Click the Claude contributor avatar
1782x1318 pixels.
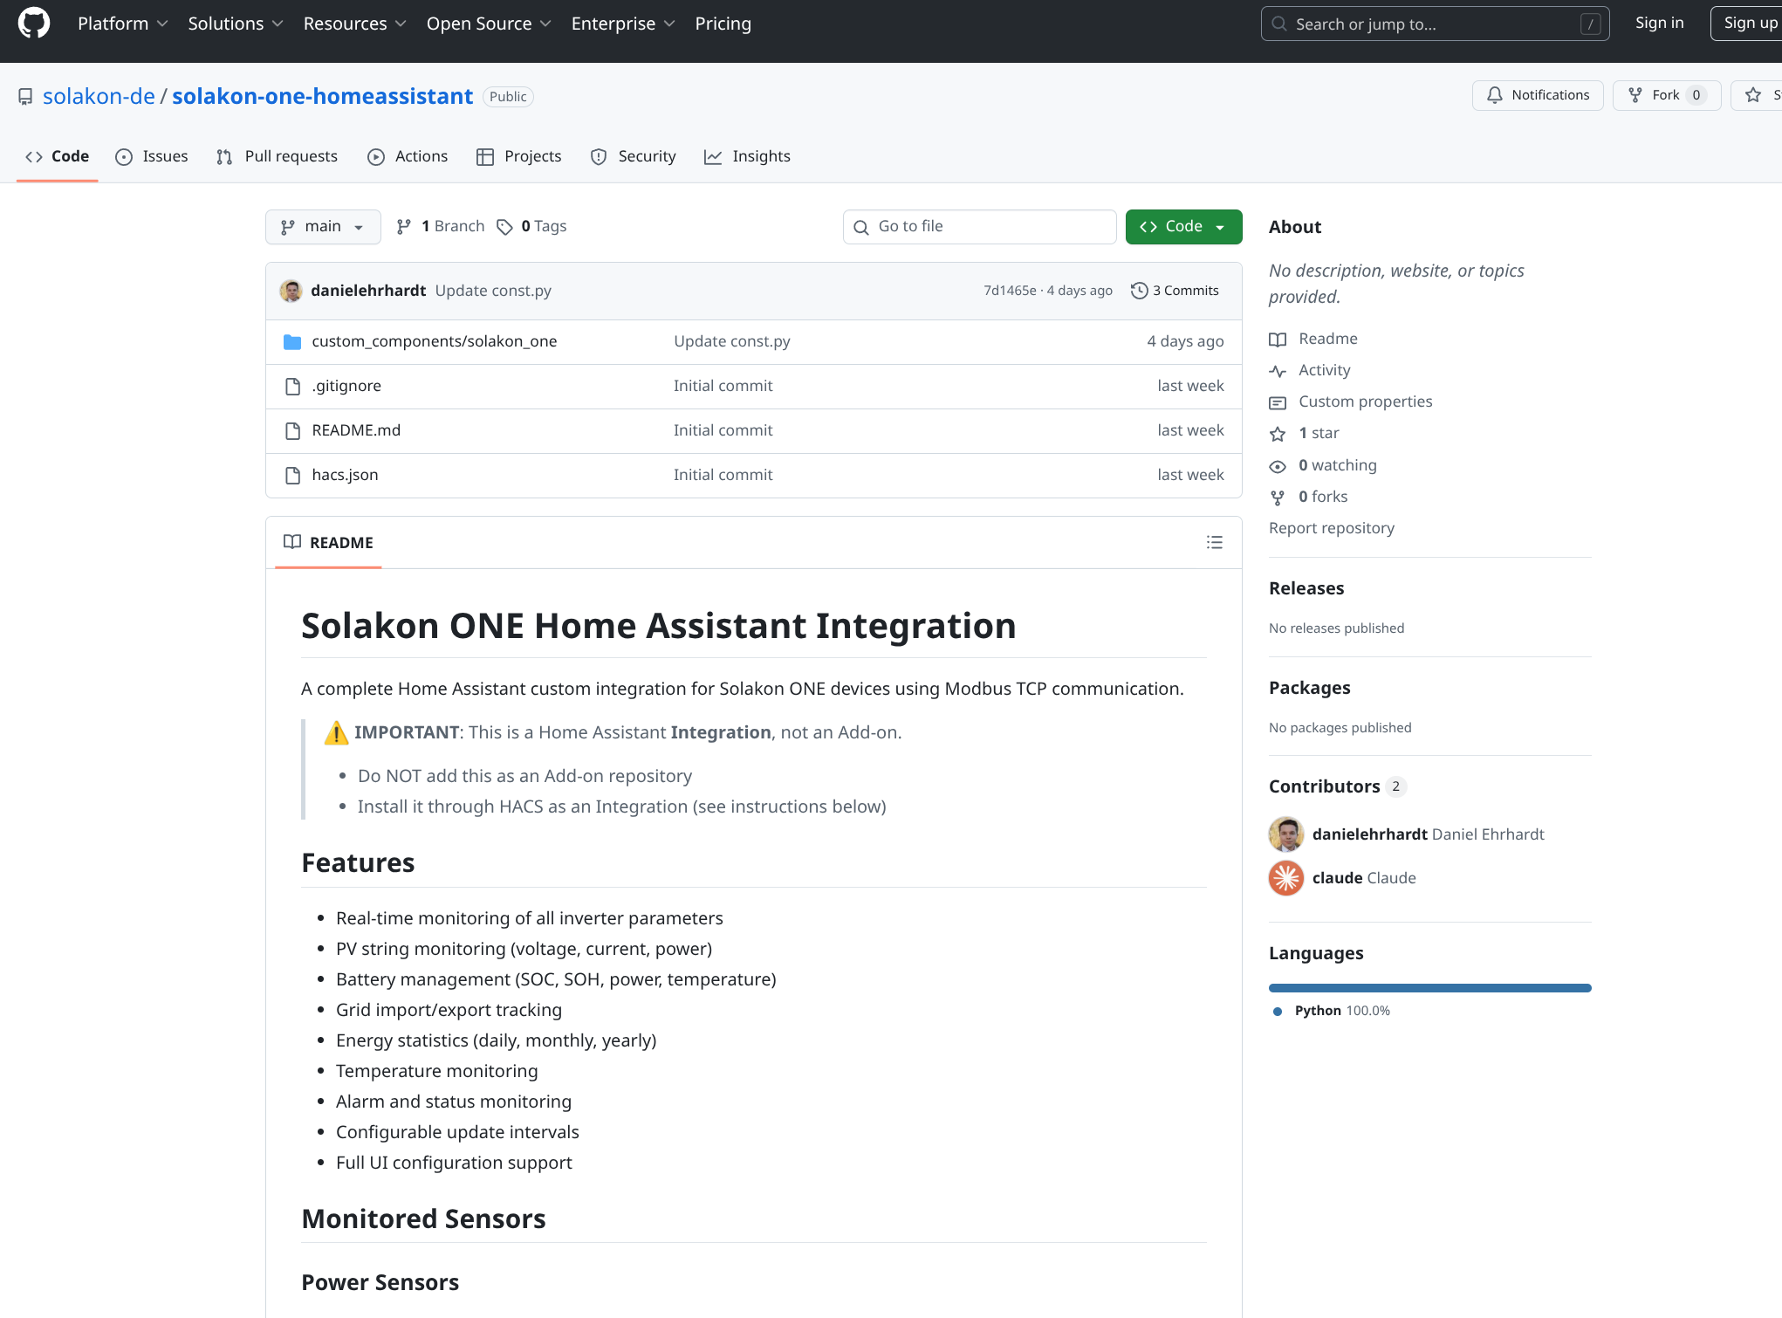(x=1286, y=878)
